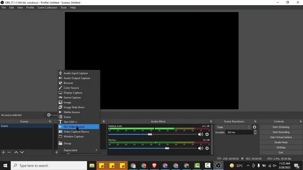Pop out the Scenes dock

click(x=50, y=121)
